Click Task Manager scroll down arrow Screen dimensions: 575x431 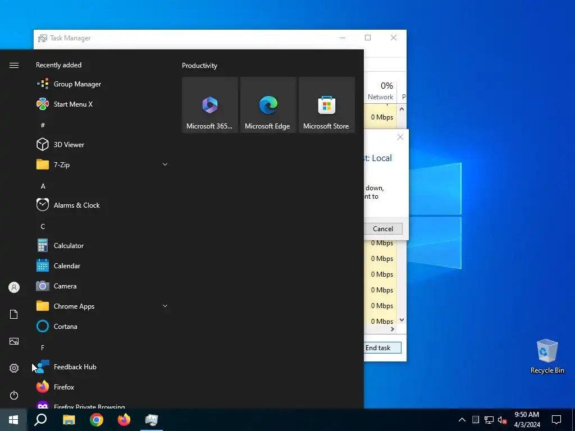(x=401, y=319)
